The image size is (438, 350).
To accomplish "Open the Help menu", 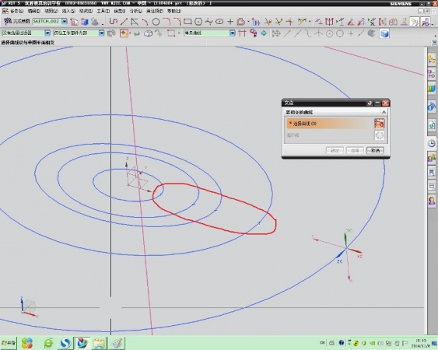I will tap(174, 11).
